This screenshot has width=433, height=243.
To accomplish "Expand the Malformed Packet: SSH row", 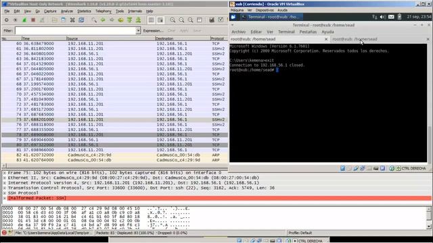I will [5, 198].
